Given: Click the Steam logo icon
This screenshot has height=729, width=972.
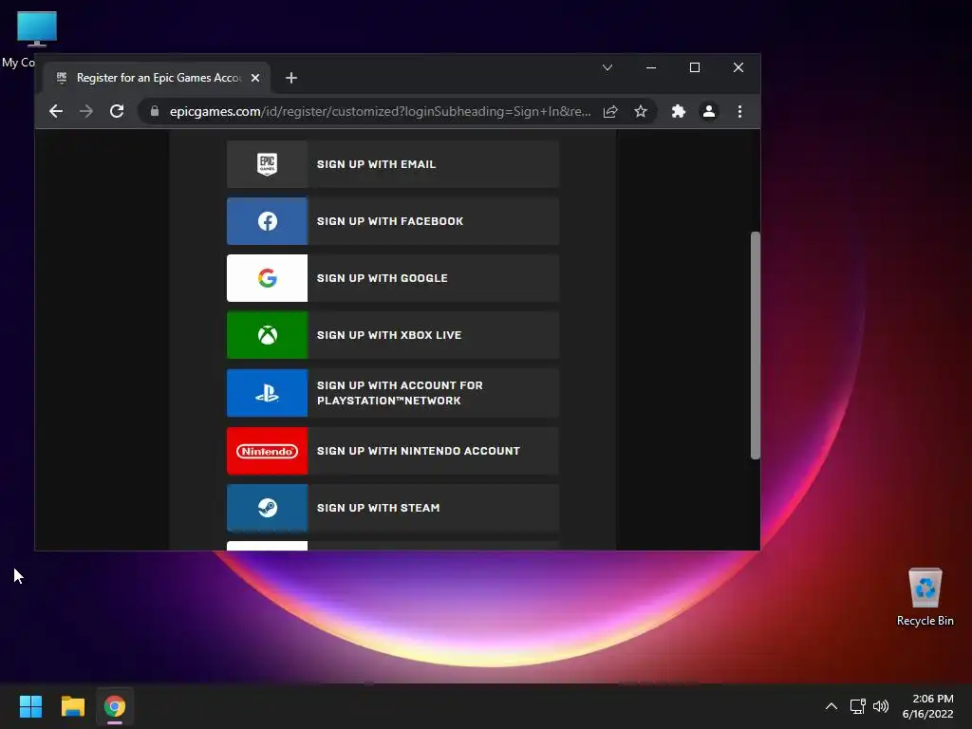Looking at the screenshot, I should tap(267, 508).
